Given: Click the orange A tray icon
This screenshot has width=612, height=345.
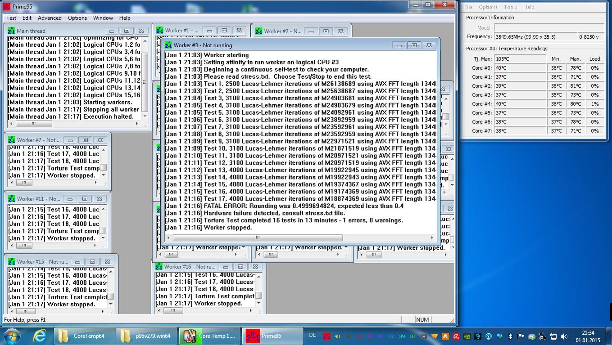Looking at the screenshot, I should coord(446,336).
